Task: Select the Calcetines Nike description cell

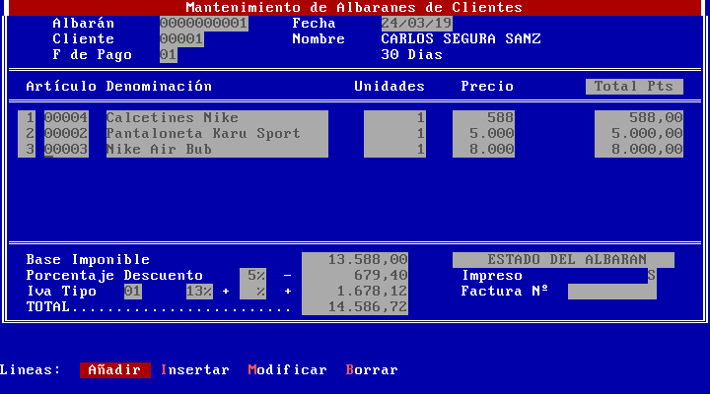Action: coord(217,117)
